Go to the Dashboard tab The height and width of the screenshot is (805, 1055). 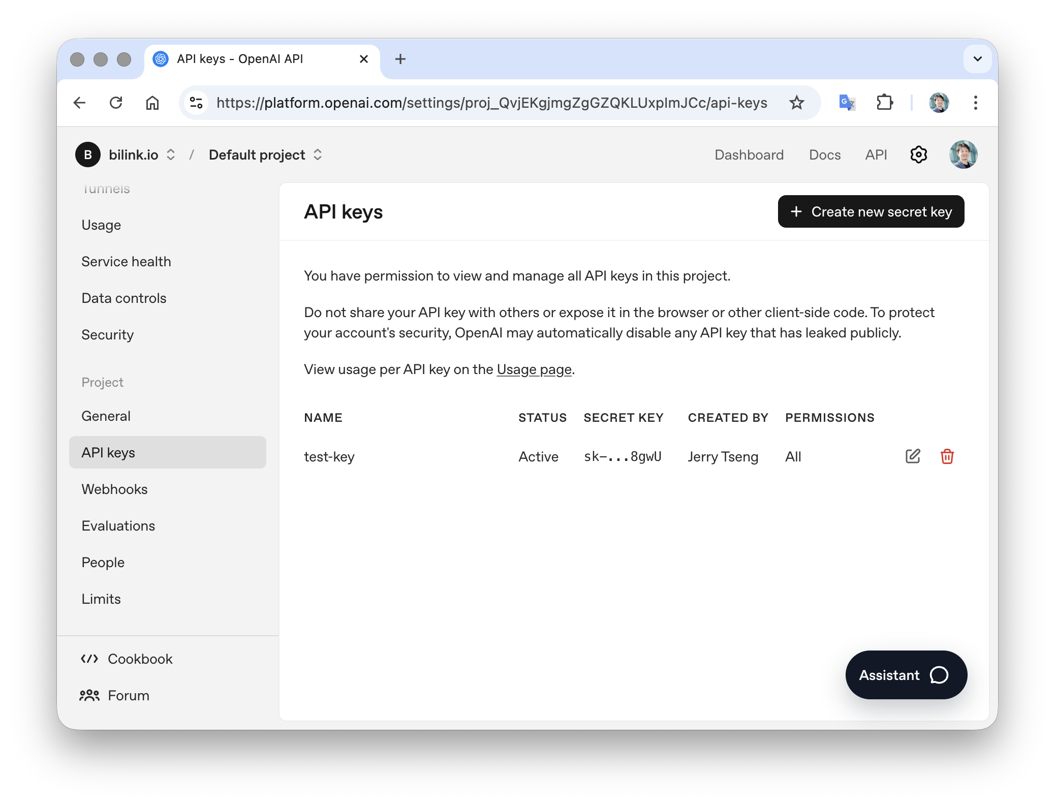[x=749, y=154]
